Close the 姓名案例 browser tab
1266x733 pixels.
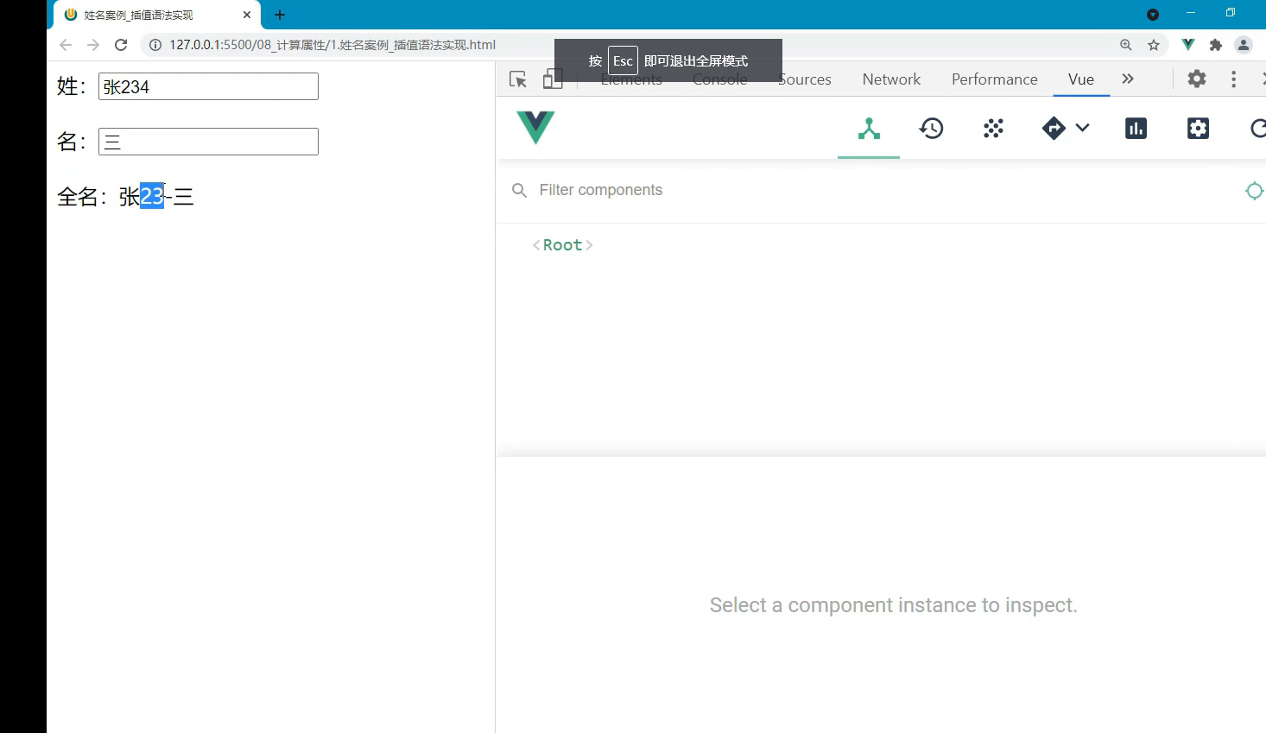pos(247,15)
